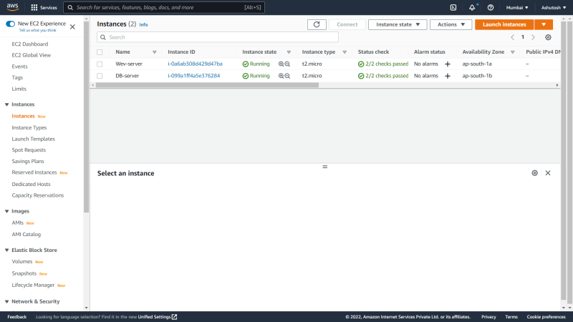Open Volumes under Elastic Block Store
This screenshot has height=322, width=573.
click(22, 262)
